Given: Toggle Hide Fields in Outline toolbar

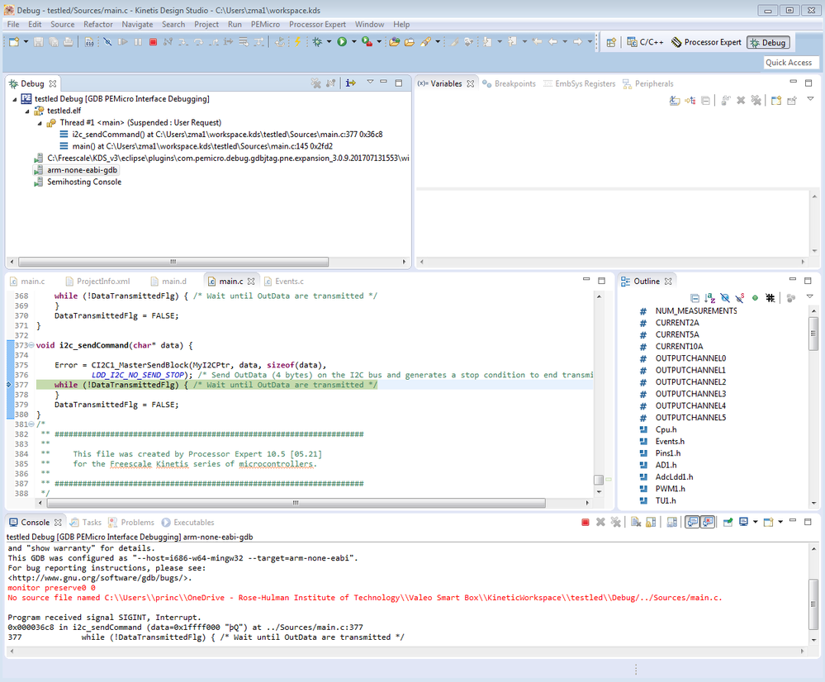Looking at the screenshot, I should click(725, 298).
